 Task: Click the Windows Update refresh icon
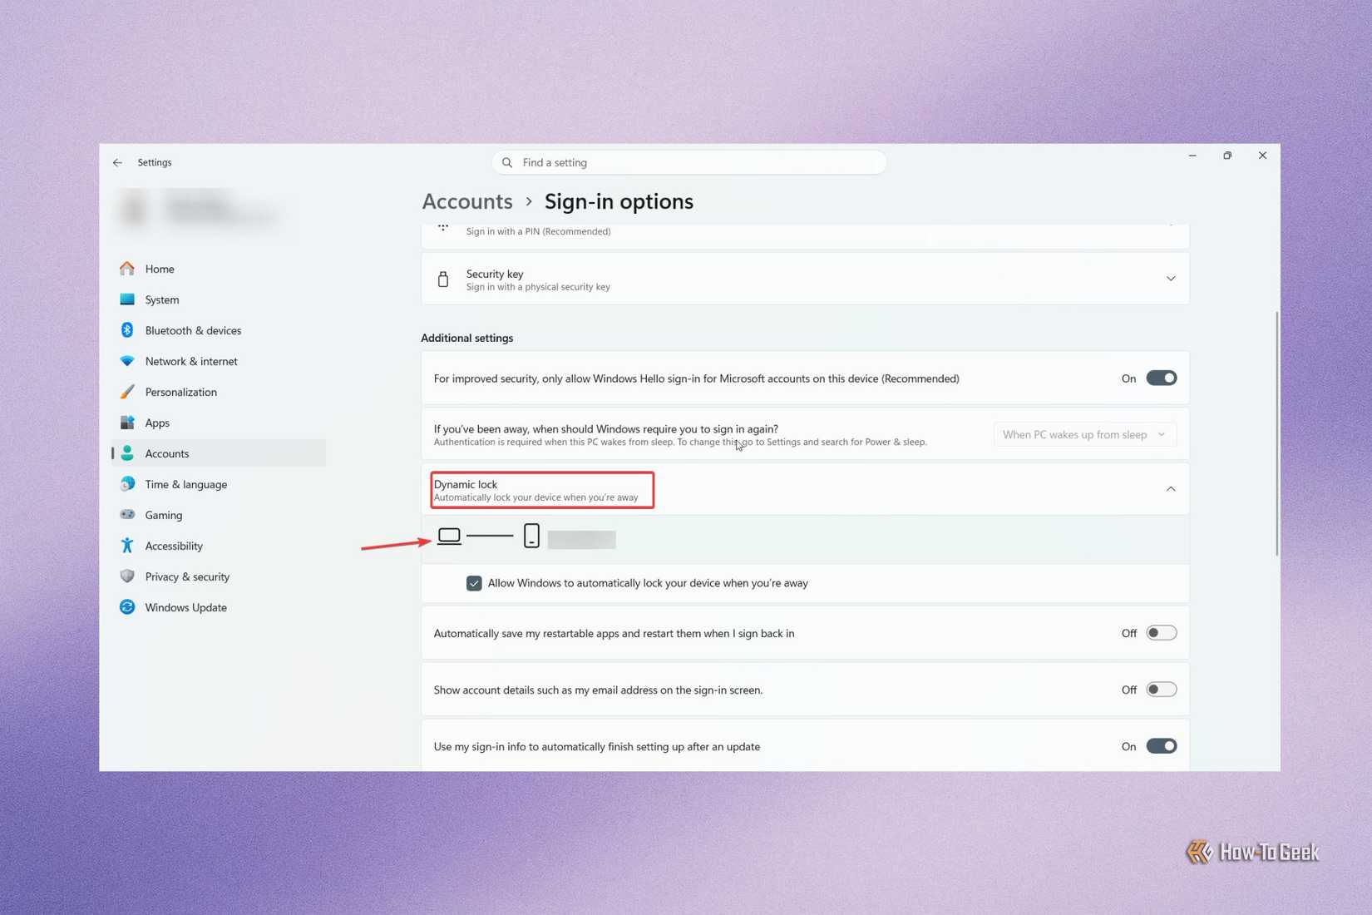point(127,607)
